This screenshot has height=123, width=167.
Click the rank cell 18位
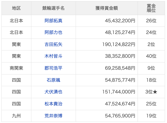pyautogui.click(x=151, y=80)
